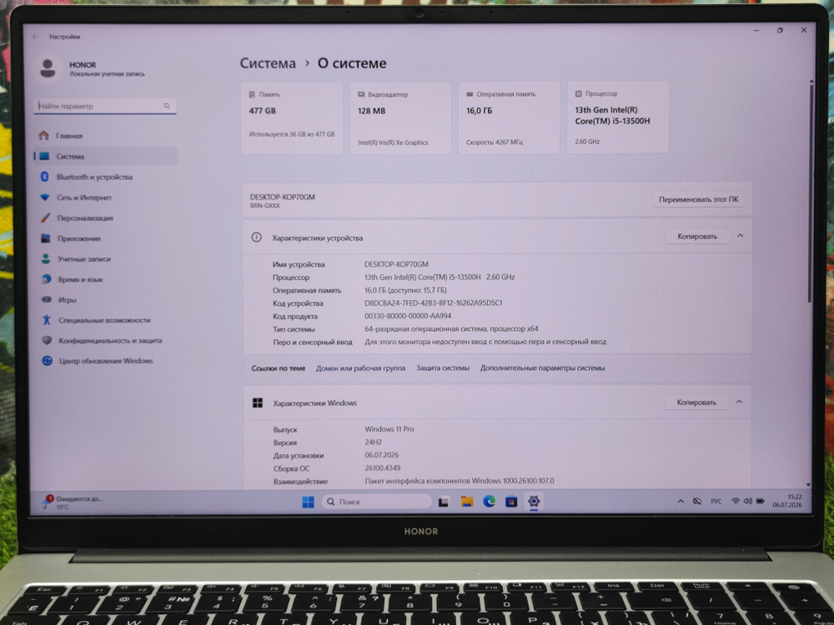Click the search magnifier in the settings search box
The height and width of the screenshot is (625, 834).
(x=167, y=106)
